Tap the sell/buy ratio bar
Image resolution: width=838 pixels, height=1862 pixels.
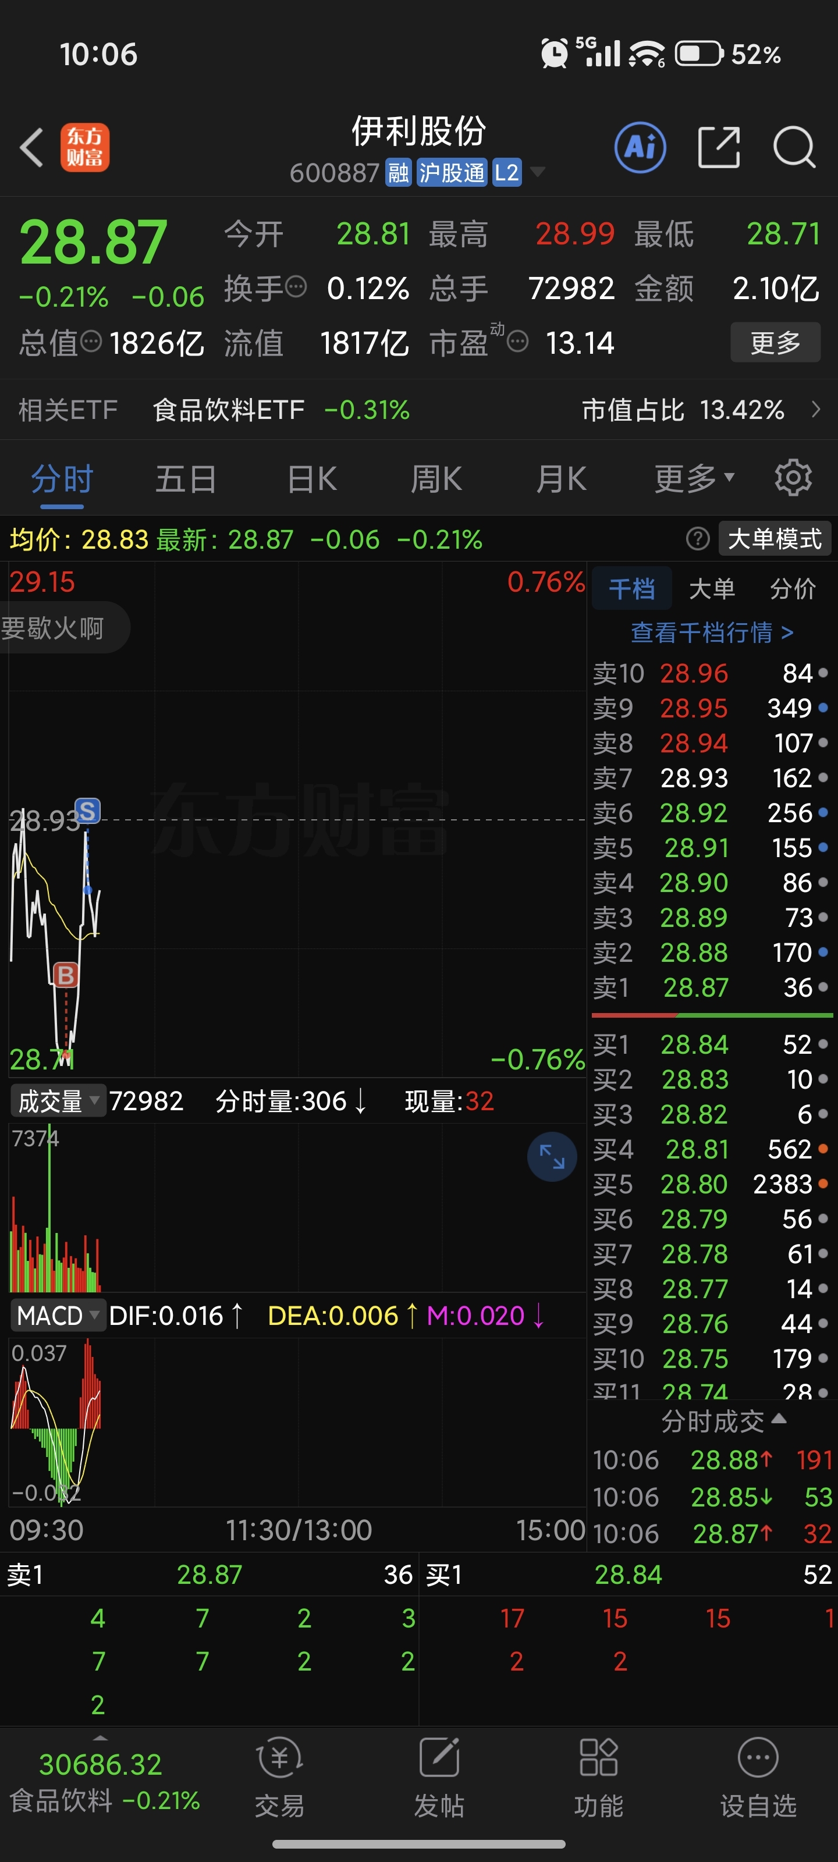point(712,1015)
